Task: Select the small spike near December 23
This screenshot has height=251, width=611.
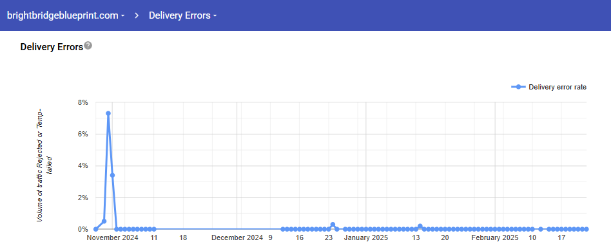Action: coord(333,225)
